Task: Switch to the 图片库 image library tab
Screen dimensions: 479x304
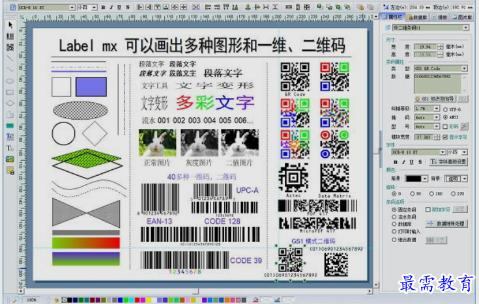Action: (x=463, y=18)
